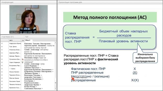
Task: Click the Фактические пост. ПНР line
Action: pyautogui.click(x=88, y=69)
